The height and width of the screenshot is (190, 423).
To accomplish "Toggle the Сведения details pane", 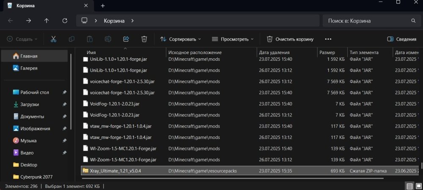I will click(x=401, y=39).
